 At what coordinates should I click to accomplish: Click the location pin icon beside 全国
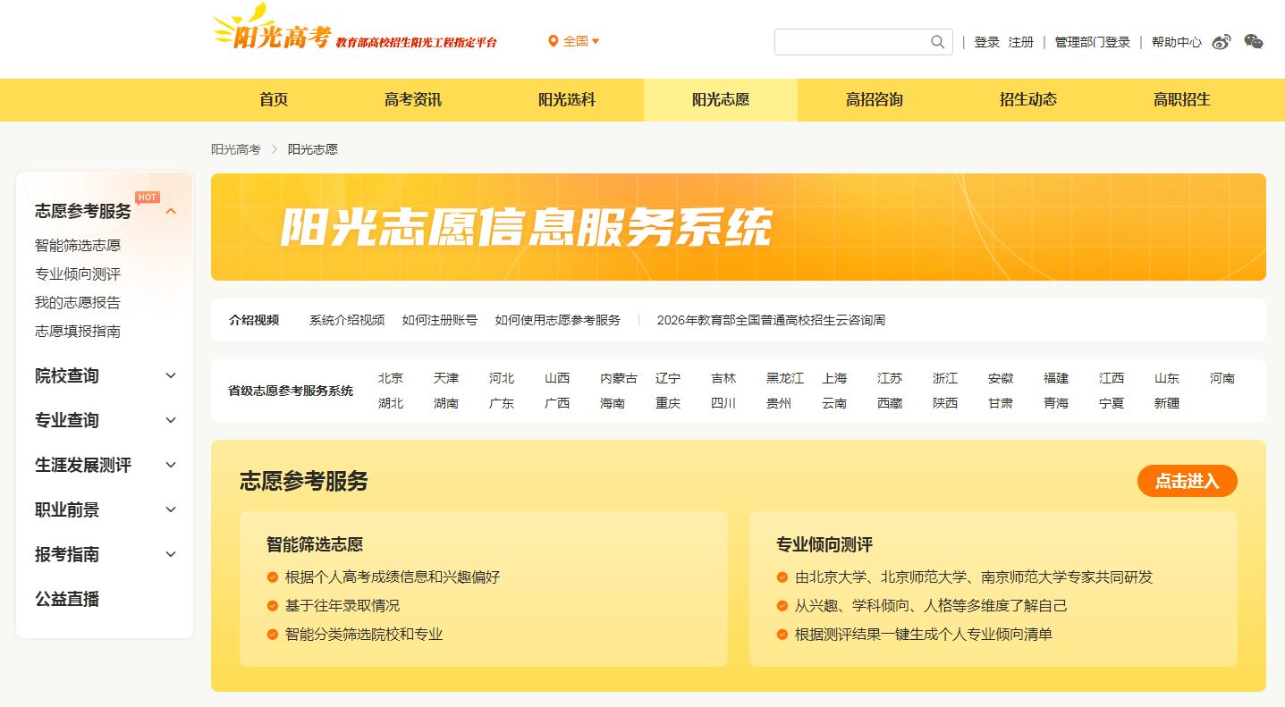point(553,41)
